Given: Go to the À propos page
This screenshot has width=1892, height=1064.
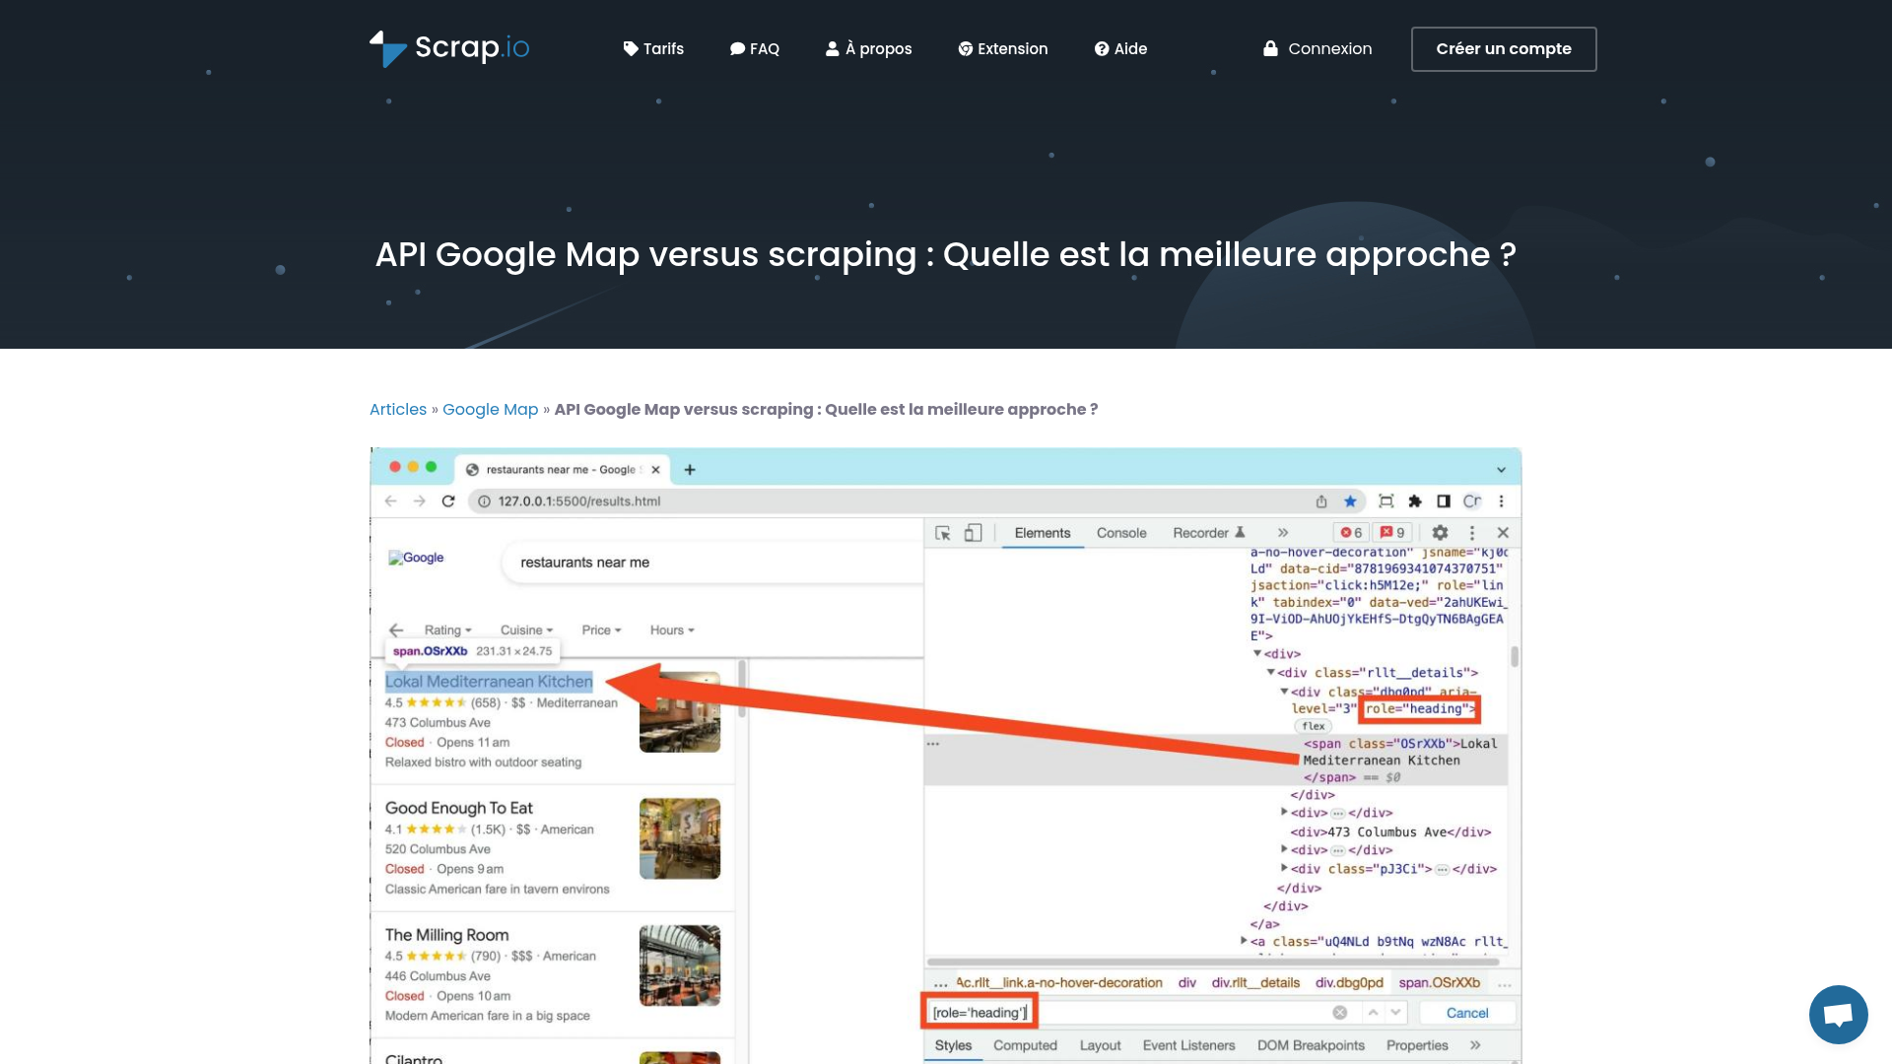Looking at the screenshot, I should tap(868, 48).
